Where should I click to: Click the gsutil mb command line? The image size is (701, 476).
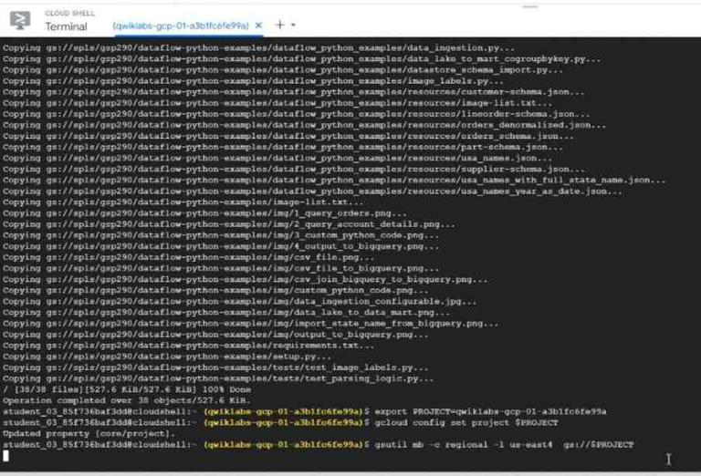coord(319,445)
